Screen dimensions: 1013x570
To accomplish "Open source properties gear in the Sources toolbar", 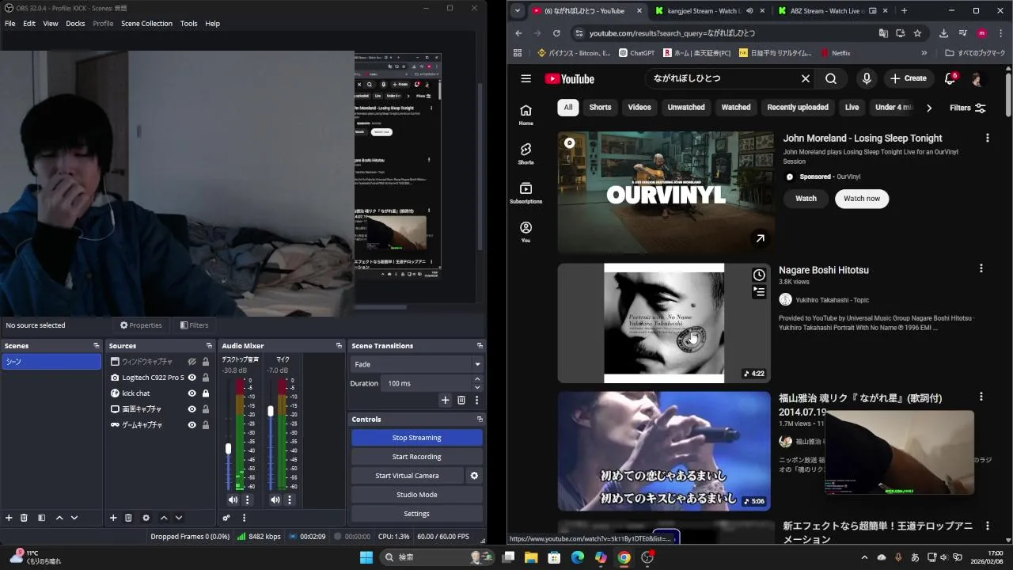I will click(146, 518).
